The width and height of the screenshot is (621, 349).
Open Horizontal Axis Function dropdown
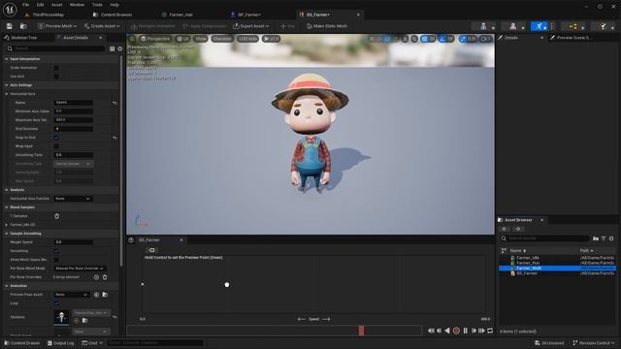coord(73,199)
